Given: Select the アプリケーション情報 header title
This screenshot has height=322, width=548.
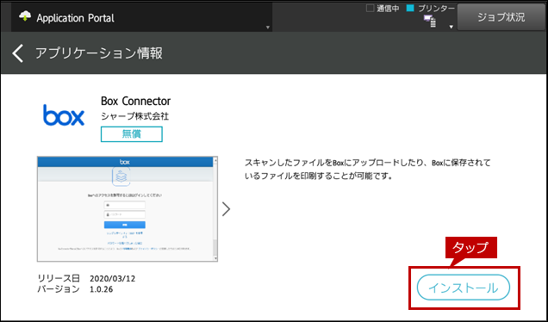Looking at the screenshot, I should tap(99, 53).
